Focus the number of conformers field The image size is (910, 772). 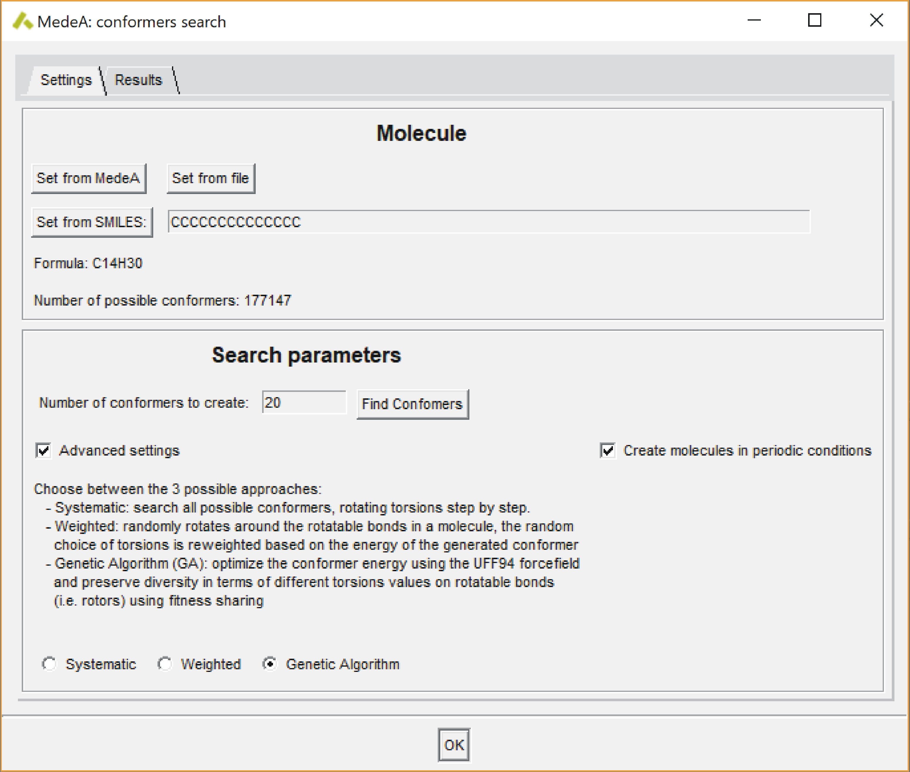304,402
